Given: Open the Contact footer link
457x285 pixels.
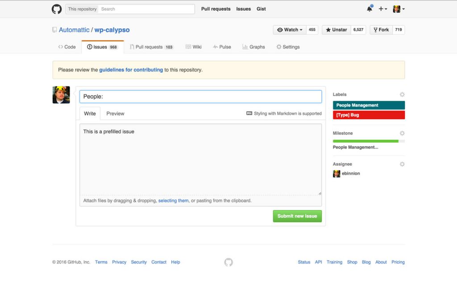Looking at the screenshot, I should [x=159, y=262].
